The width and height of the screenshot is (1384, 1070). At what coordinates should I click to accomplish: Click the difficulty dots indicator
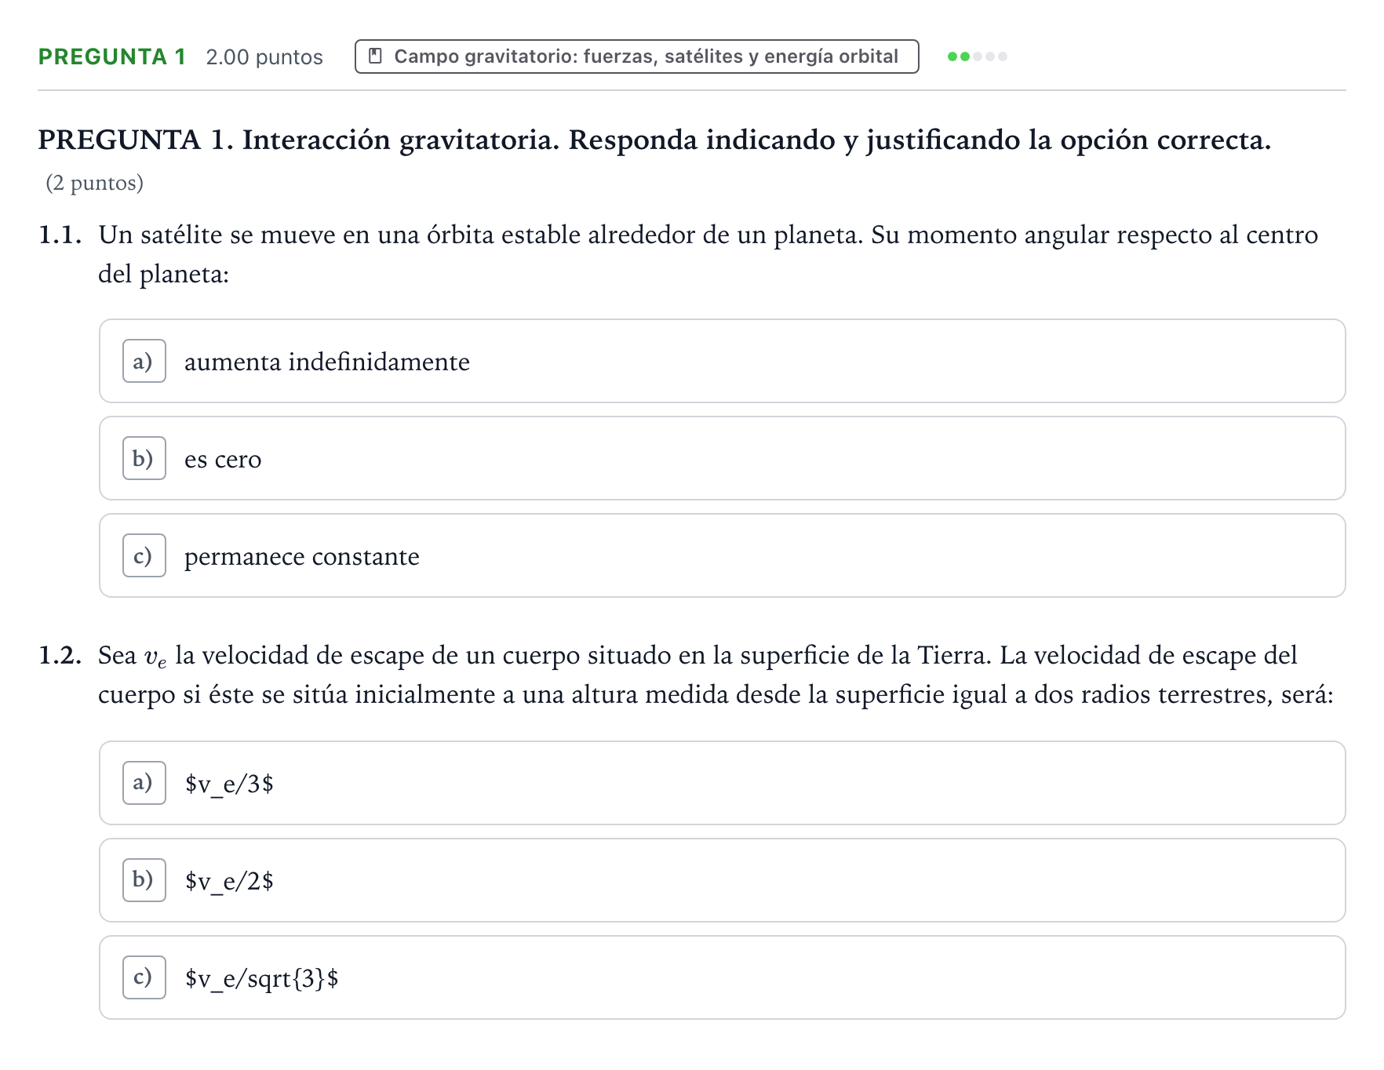click(977, 56)
